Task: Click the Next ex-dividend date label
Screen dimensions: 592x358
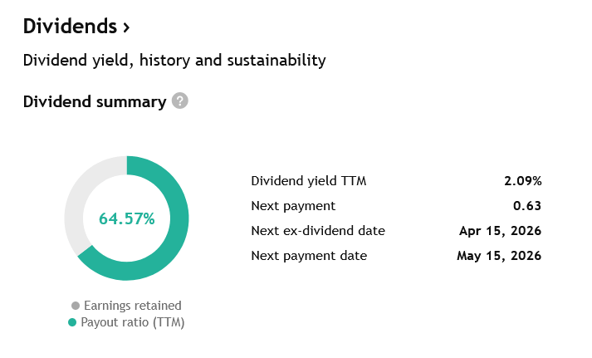Action: tap(318, 231)
